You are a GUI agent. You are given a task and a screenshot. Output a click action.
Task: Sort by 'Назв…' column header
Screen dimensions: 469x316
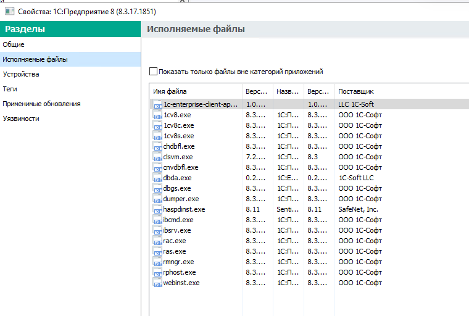point(288,91)
